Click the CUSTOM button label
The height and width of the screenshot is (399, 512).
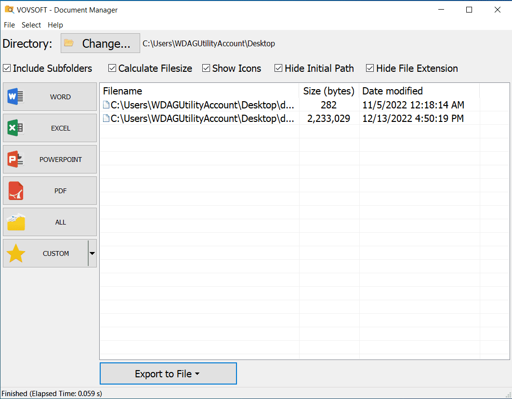coord(56,254)
